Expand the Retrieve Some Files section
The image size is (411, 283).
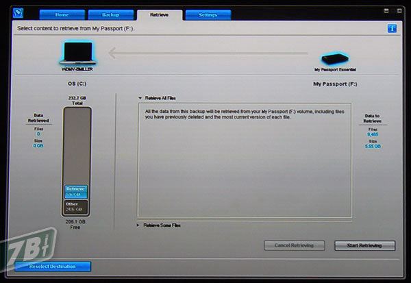pyautogui.click(x=140, y=225)
